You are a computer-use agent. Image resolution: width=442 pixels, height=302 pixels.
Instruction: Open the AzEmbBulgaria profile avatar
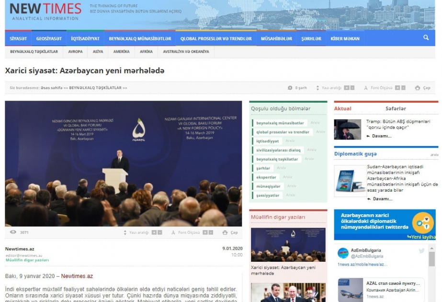pyautogui.click(x=343, y=253)
